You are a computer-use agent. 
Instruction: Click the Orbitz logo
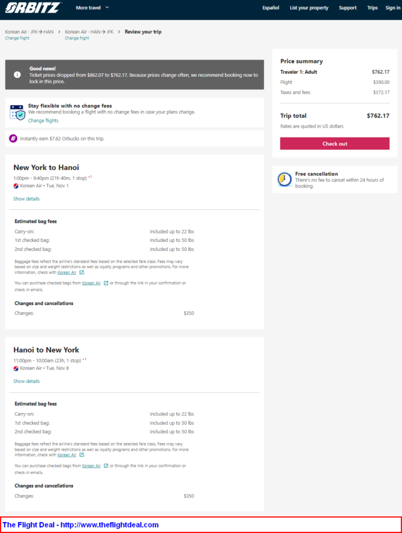click(33, 7)
